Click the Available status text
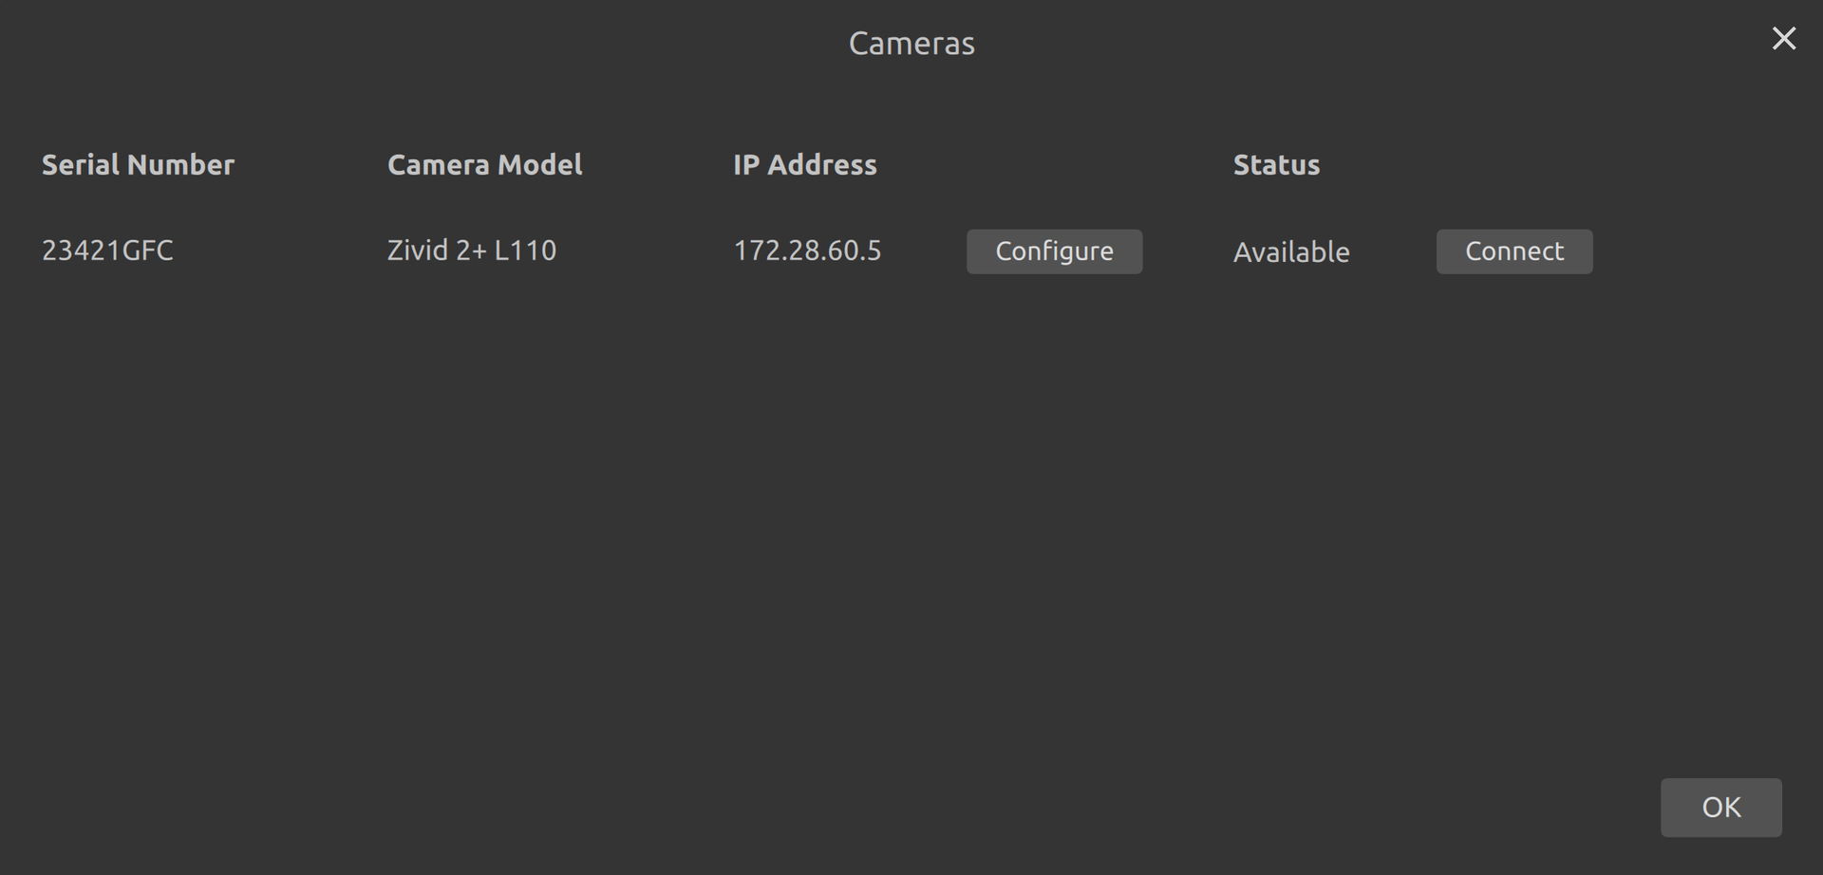Screen dimensions: 1823x875 tap(1290, 252)
